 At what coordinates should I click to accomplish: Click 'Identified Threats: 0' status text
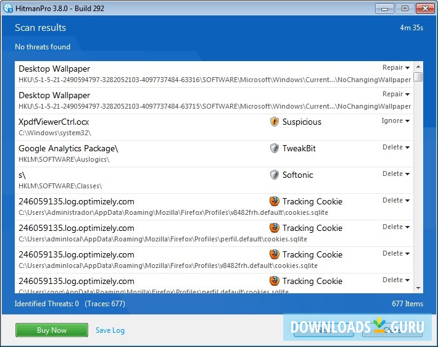pos(47,304)
